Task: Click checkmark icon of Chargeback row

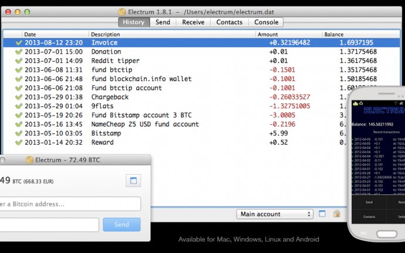Action: [x=19, y=97]
